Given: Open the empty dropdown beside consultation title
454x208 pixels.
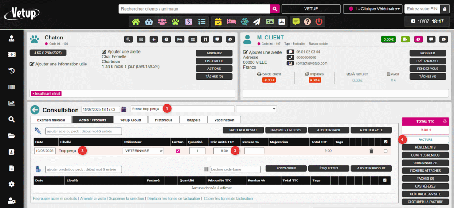Looking at the screenshot, I should click(256, 108).
